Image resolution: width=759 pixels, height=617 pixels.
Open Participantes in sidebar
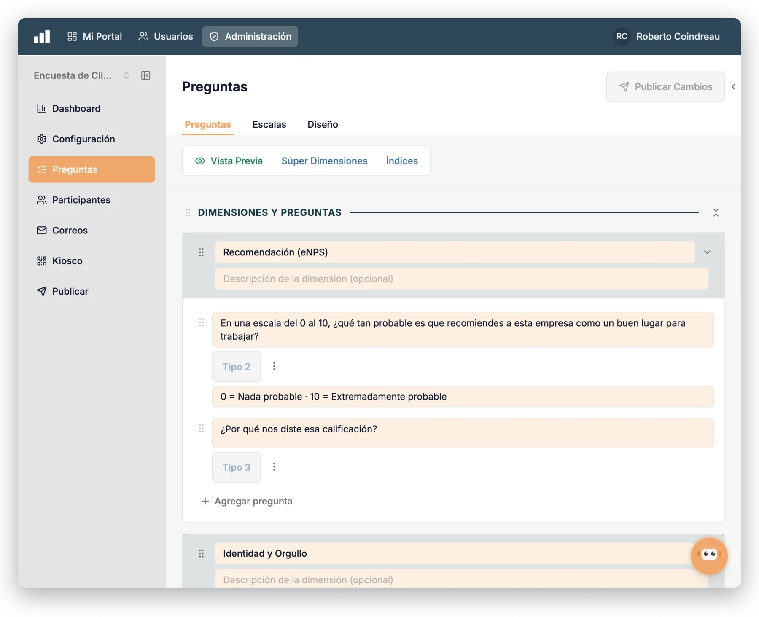pos(92,200)
